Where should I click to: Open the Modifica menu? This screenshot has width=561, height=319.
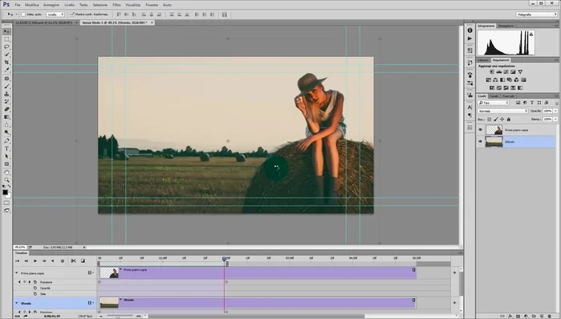32,5
